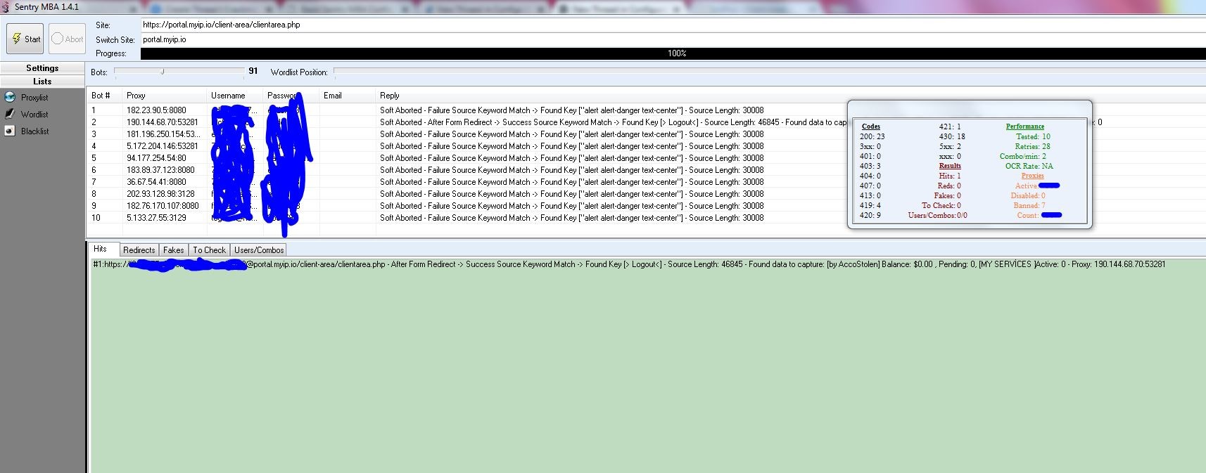Click the 'Retries: 28' performance value

coord(1033,147)
